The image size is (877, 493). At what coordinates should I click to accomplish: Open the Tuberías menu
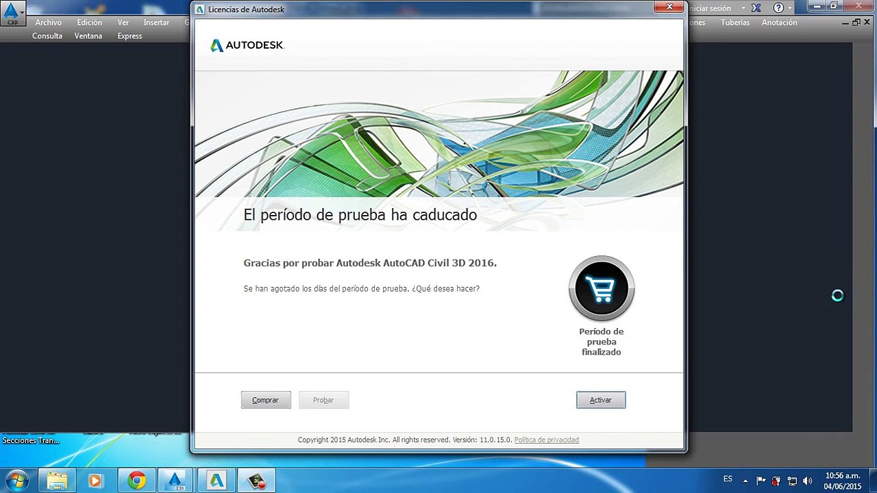pyautogui.click(x=735, y=23)
